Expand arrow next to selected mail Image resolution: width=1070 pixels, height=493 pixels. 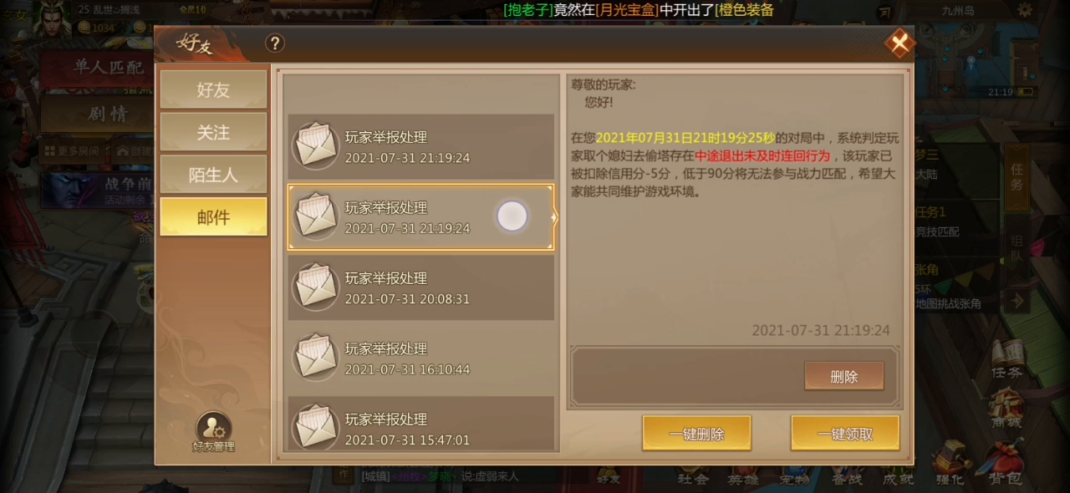tap(554, 217)
